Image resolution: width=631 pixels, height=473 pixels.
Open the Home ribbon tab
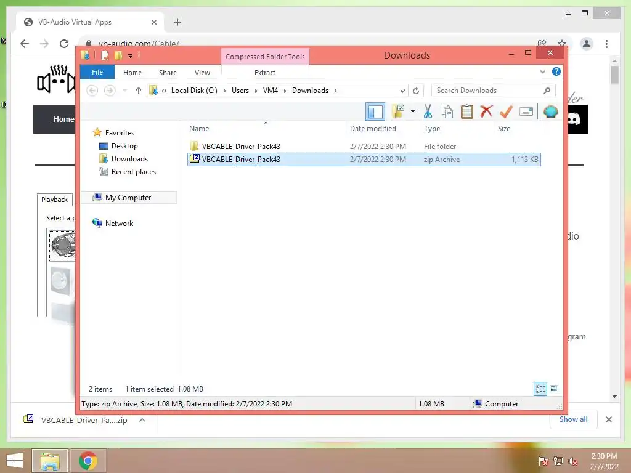click(x=132, y=73)
